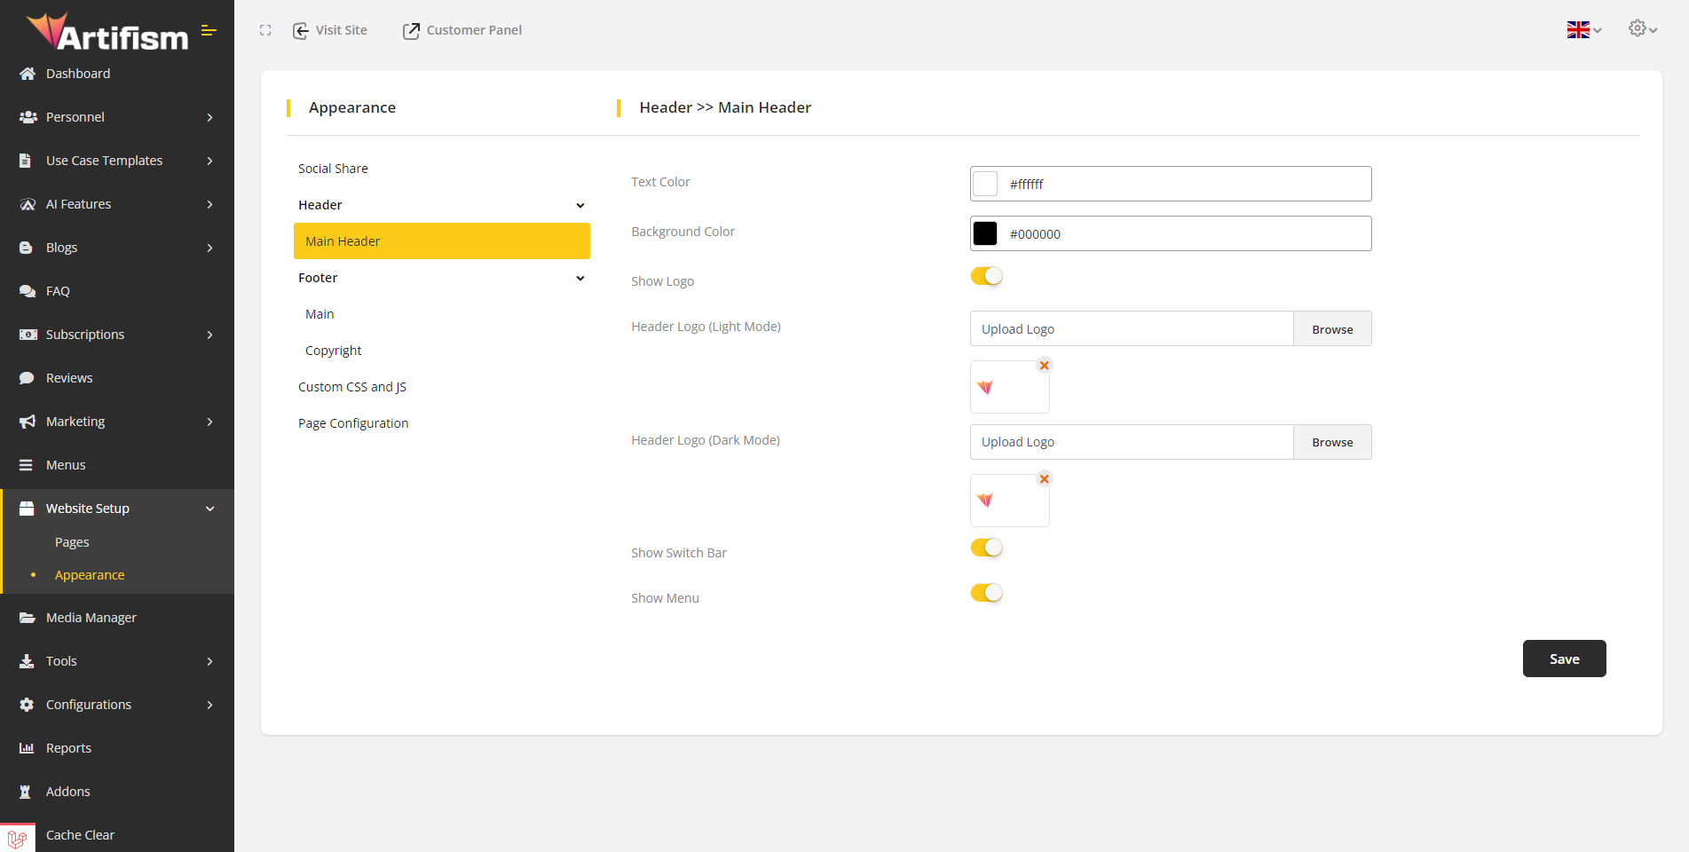1689x852 pixels.
Task: Turn off Show Switch Bar toggle
Action: click(986, 548)
